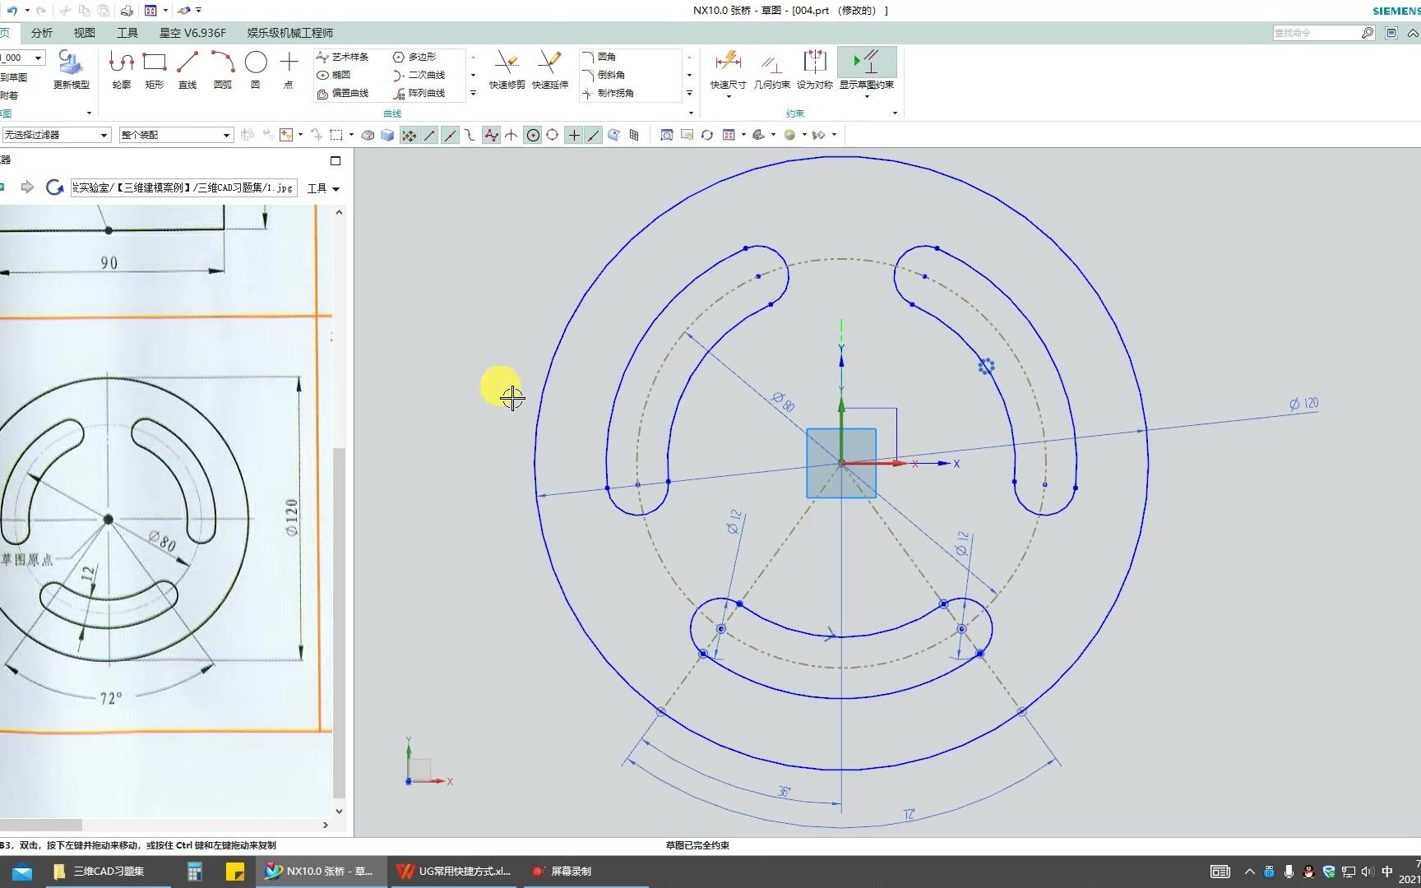
Task: Open the 快速修剪 (Quick Trim) tool
Action: [507, 70]
